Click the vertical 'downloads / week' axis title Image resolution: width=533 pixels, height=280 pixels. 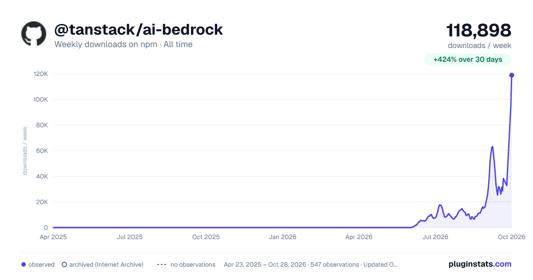25,151
